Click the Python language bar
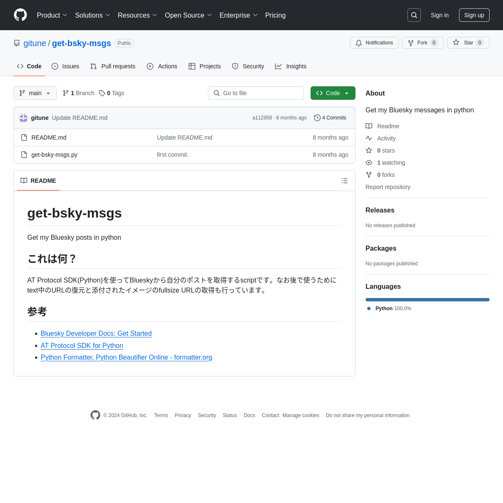The height and width of the screenshot is (503, 503). [x=428, y=300]
